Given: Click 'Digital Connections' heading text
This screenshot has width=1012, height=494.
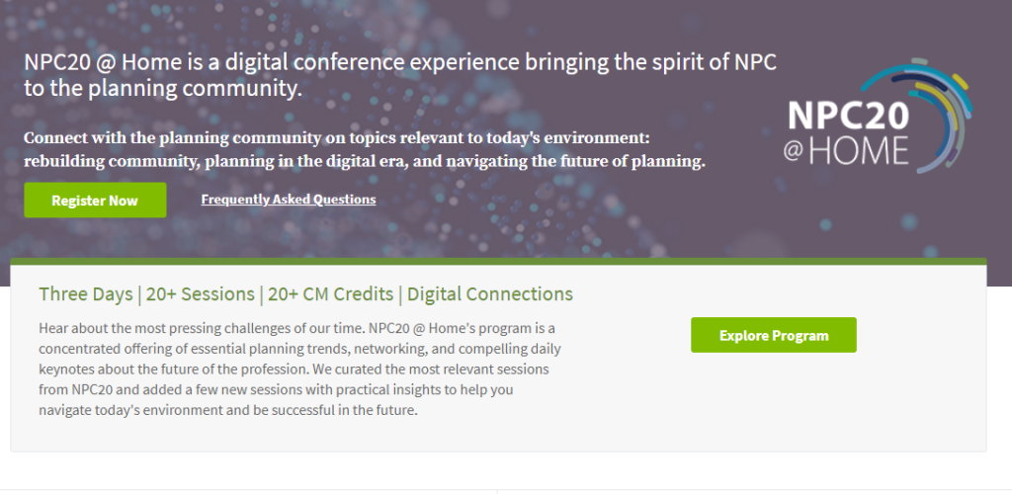Looking at the screenshot, I should 489,294.
